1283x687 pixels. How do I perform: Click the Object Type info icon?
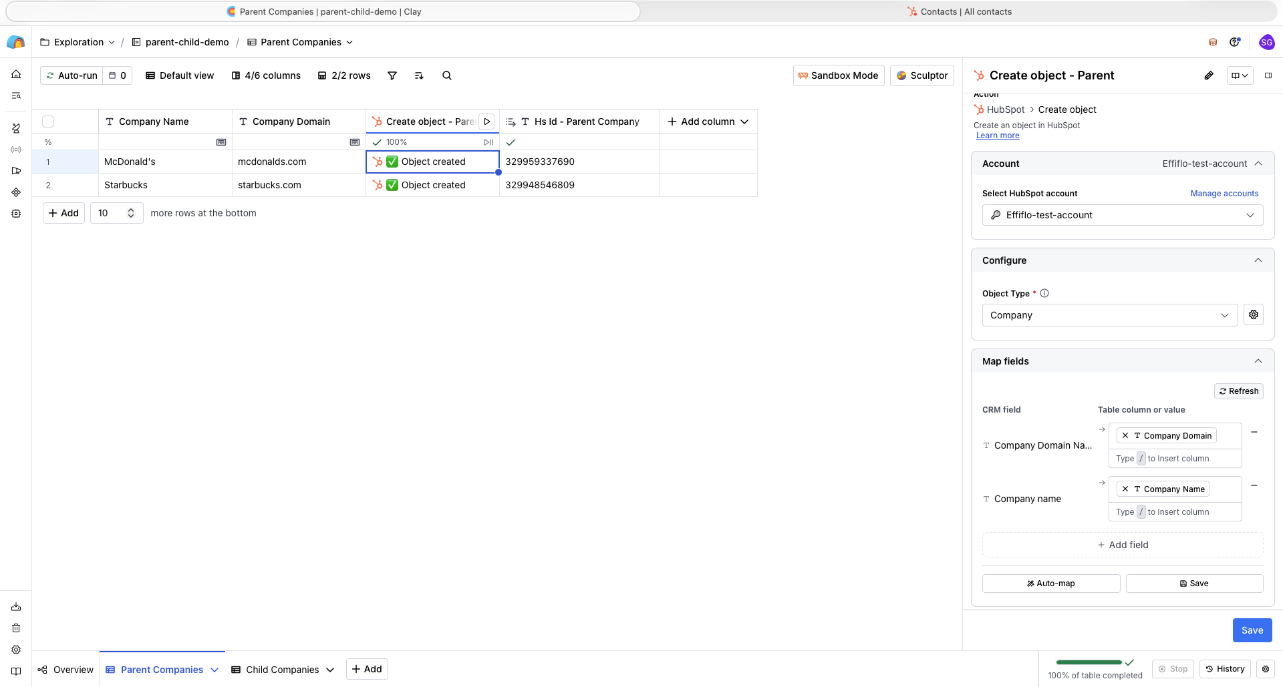1044,293
